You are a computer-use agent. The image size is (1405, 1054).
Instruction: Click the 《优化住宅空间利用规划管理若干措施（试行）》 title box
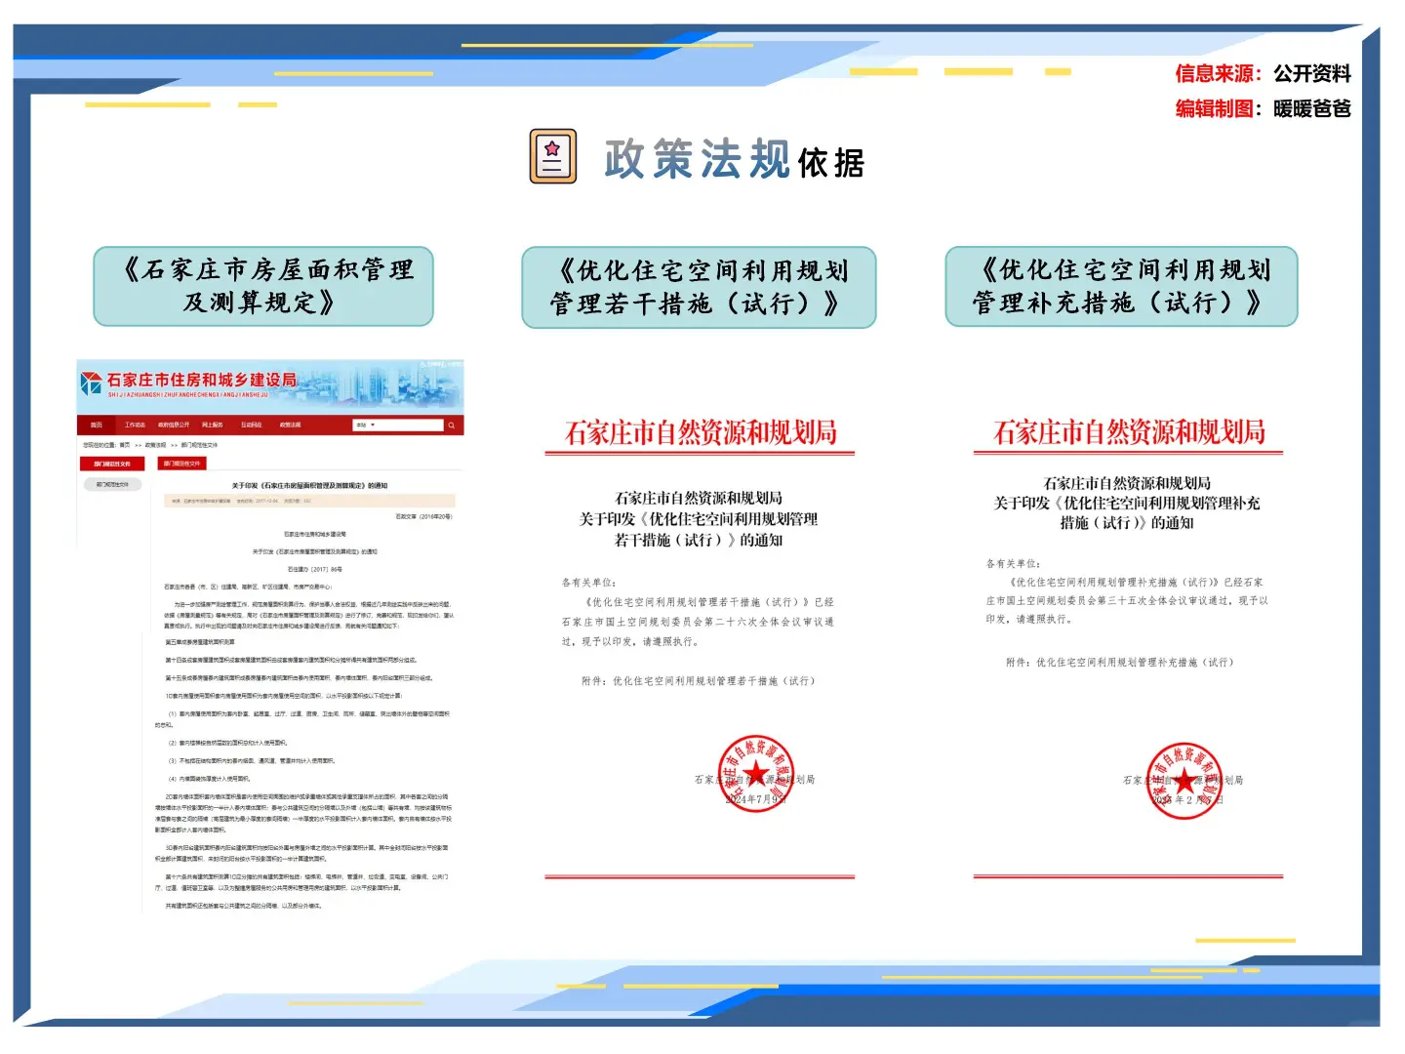699,287
